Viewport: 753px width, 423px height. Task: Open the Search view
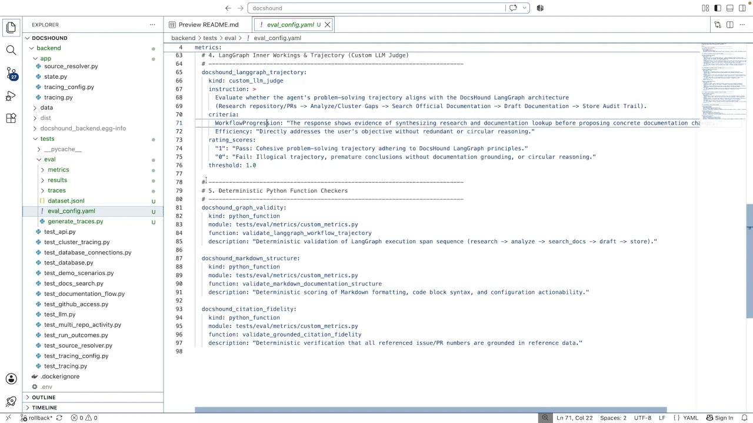(11, 51)
